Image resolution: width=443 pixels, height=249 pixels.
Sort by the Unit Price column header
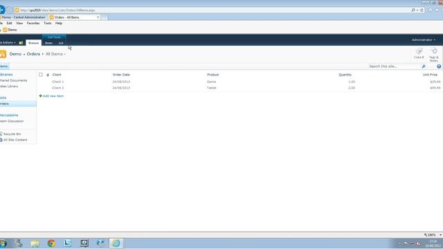430,75
